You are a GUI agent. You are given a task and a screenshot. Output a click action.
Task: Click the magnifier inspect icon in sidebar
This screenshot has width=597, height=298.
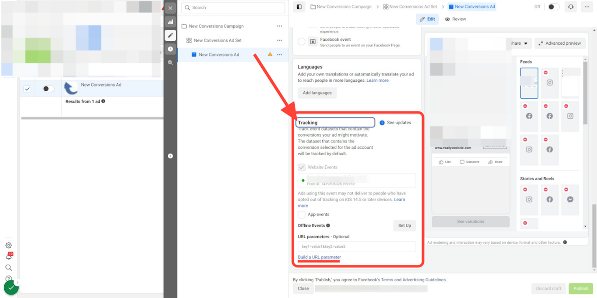(170, 63)
